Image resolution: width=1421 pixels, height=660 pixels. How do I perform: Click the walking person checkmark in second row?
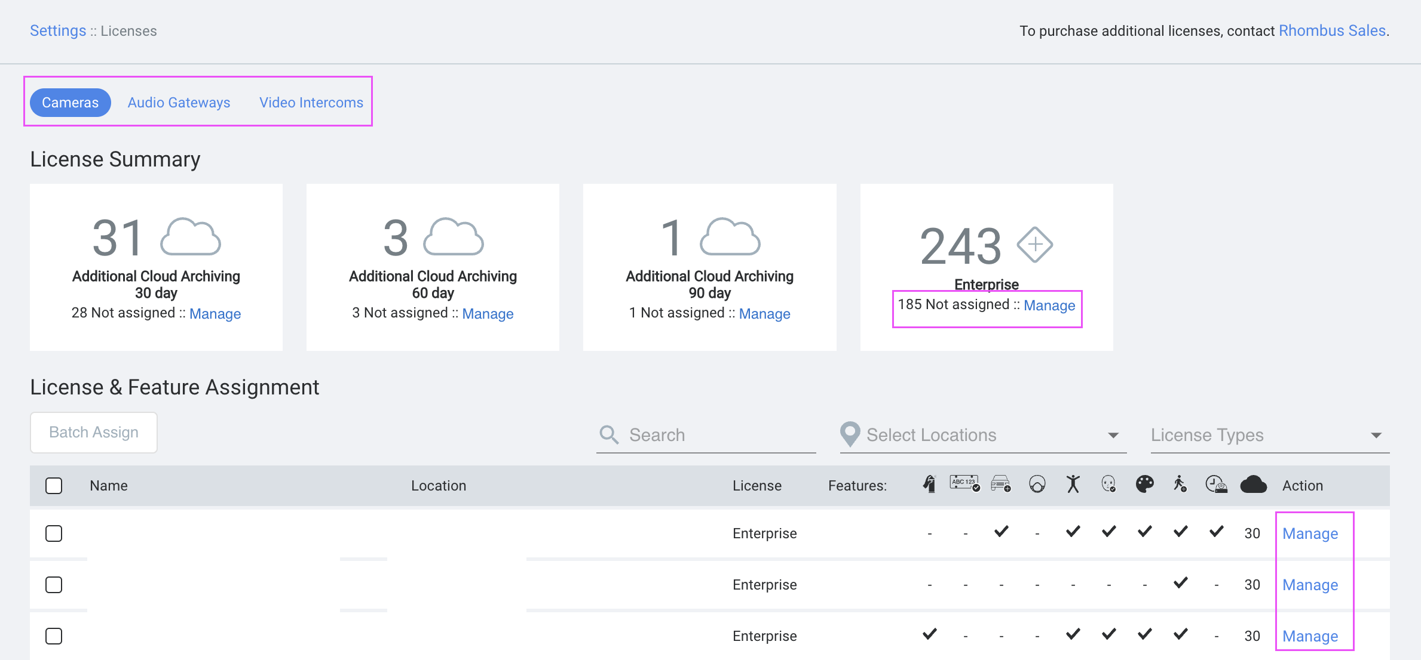(1181, 582)
